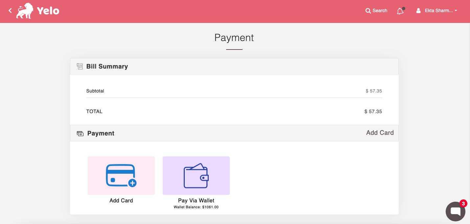470x224 pixels.
Task: Click the Bill Summary section heading
Action: pyautogui.click(x=107, y=67)
